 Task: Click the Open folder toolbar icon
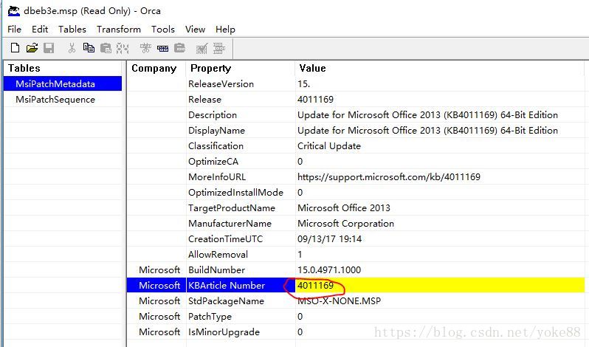coord(32,48)
